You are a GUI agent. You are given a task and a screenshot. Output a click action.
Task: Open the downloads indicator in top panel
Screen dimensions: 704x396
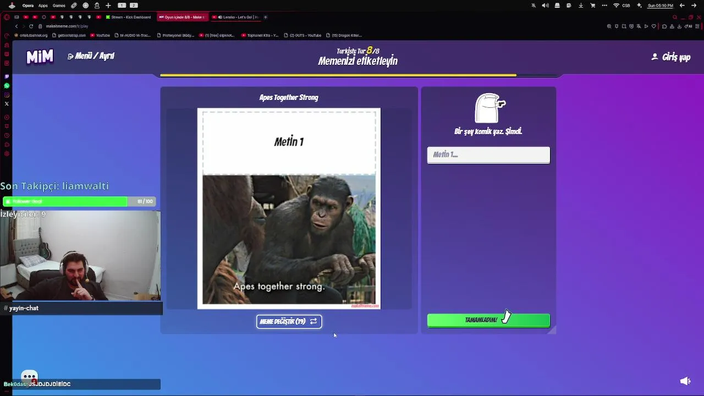(x=581, y=5)
